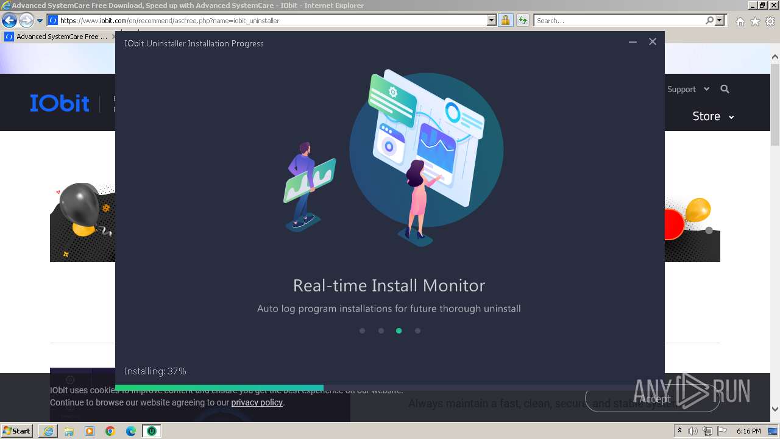Click the browser page scroll up arrow

click(x=775, y=57)
